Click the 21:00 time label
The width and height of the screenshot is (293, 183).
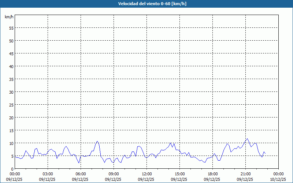click(245, 174)
